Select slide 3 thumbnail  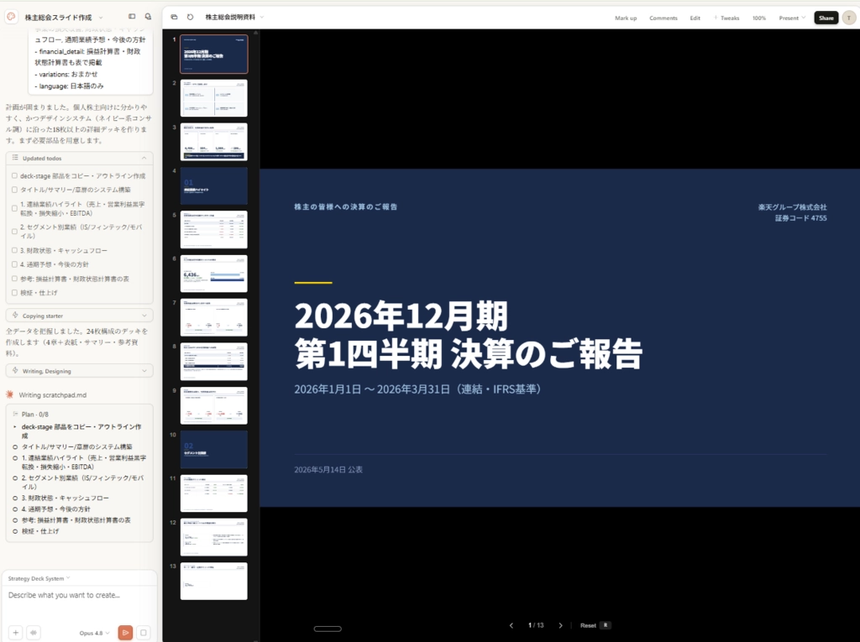tap(214, 142)
